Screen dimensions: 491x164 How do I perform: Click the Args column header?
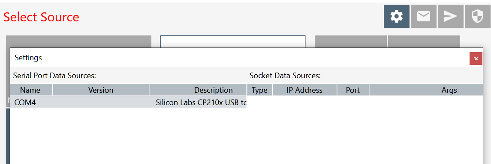(426, 90)
